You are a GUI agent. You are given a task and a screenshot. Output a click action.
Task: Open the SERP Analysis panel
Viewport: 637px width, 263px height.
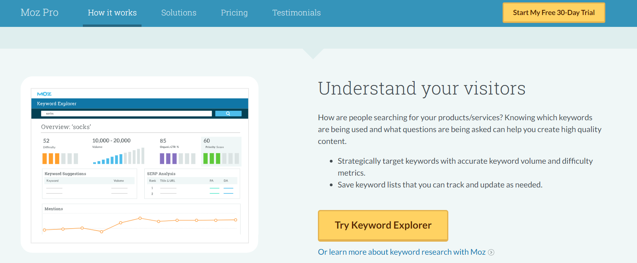coord(192,184)
